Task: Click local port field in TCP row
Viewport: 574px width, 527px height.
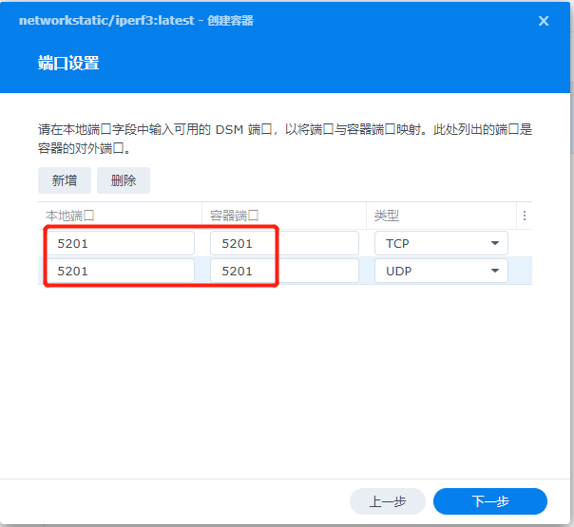Action: pyautogui.click(x=121, y=243)
